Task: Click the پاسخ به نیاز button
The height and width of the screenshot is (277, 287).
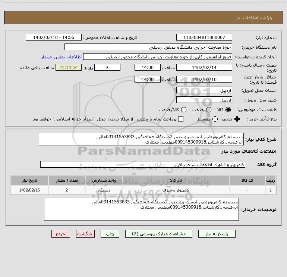Action: coord(217,234)
